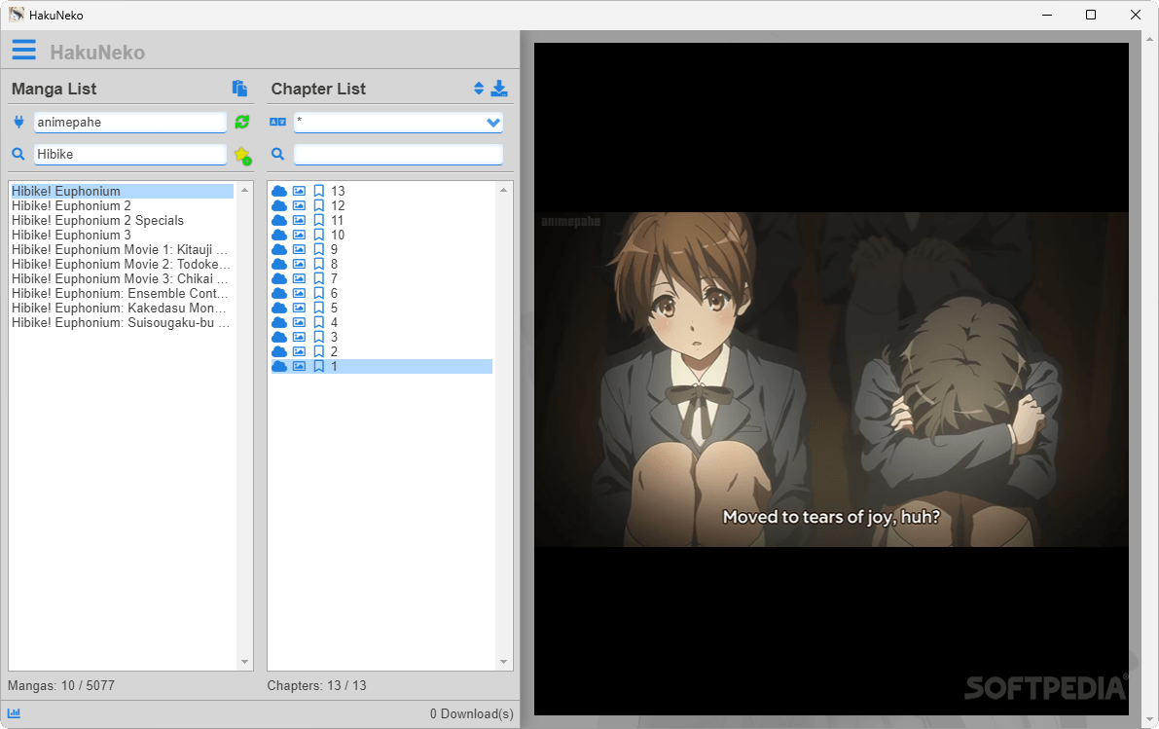This screenshot has width=1159, height=729.
Task: Select chapter 4 row number
Action: (x=334, y=322)
